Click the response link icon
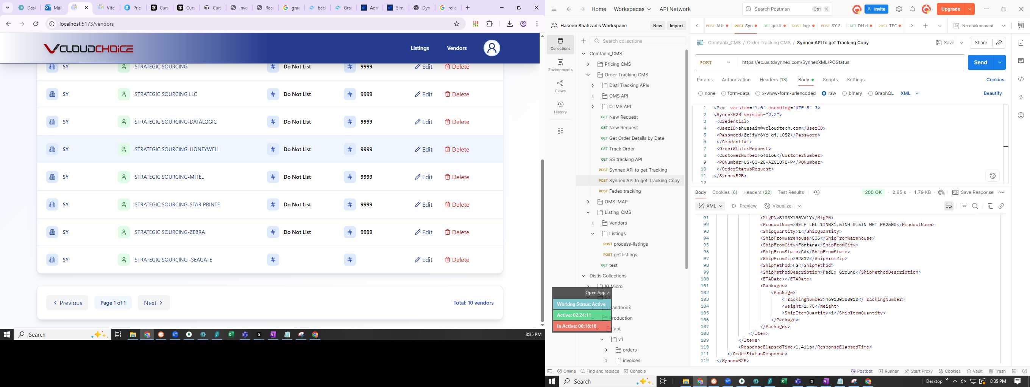Viewport: 1030px width, 387px height. coord(1001,206)
